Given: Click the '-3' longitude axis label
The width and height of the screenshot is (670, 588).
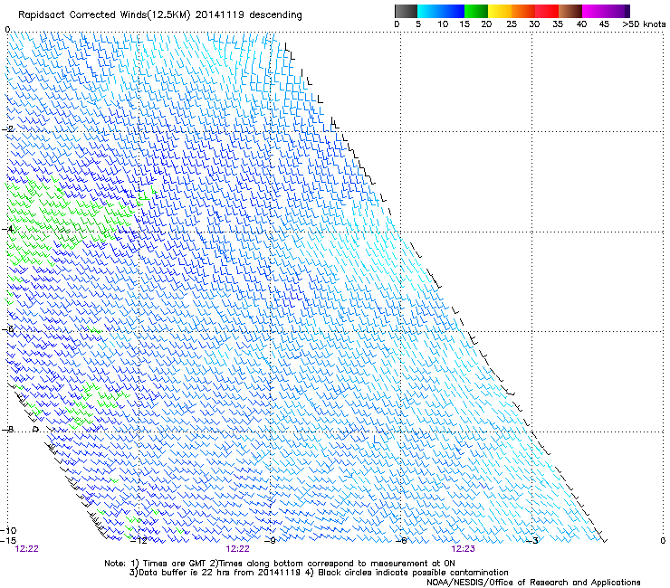Looking at the screenshot, I should tap(532, 541).
